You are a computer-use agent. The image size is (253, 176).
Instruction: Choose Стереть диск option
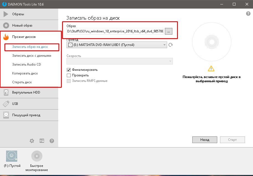[x=22, y=82]
